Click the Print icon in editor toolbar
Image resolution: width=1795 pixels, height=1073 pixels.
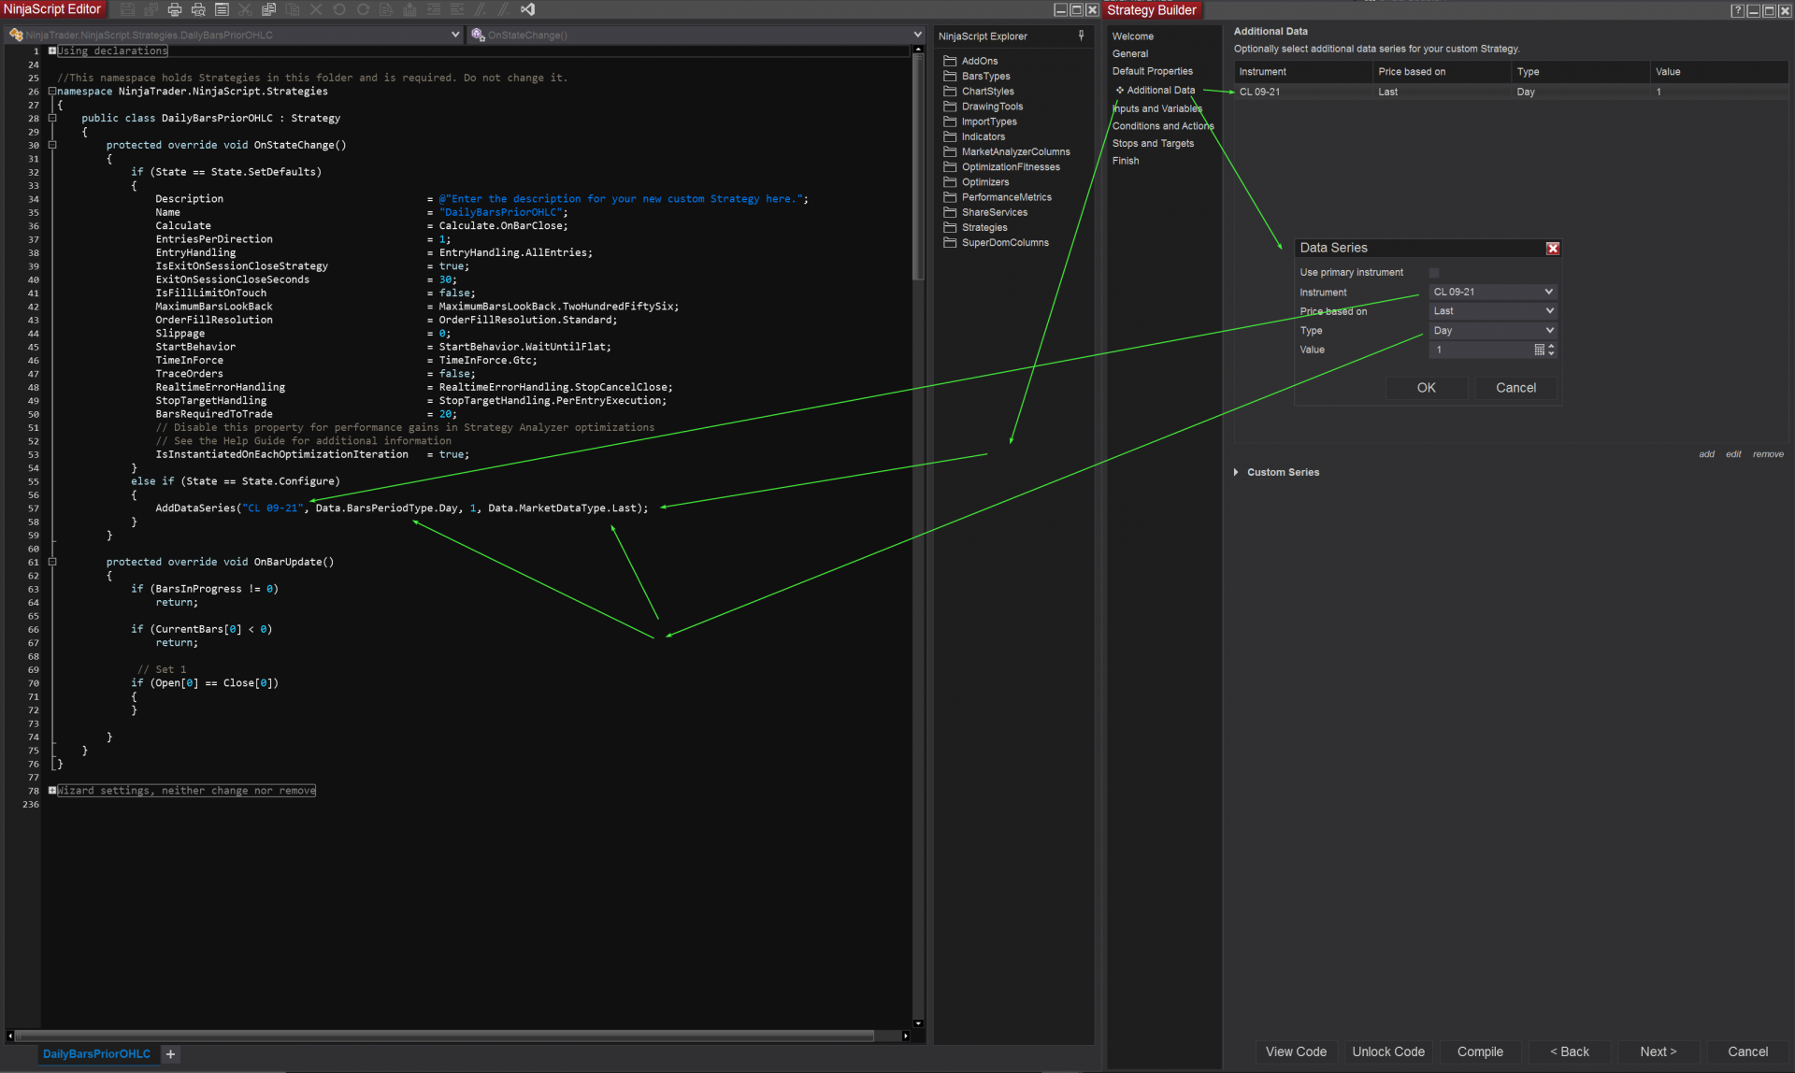174,9
